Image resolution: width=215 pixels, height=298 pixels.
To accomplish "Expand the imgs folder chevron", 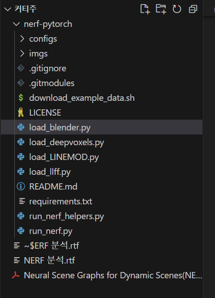I will point(22,54).
